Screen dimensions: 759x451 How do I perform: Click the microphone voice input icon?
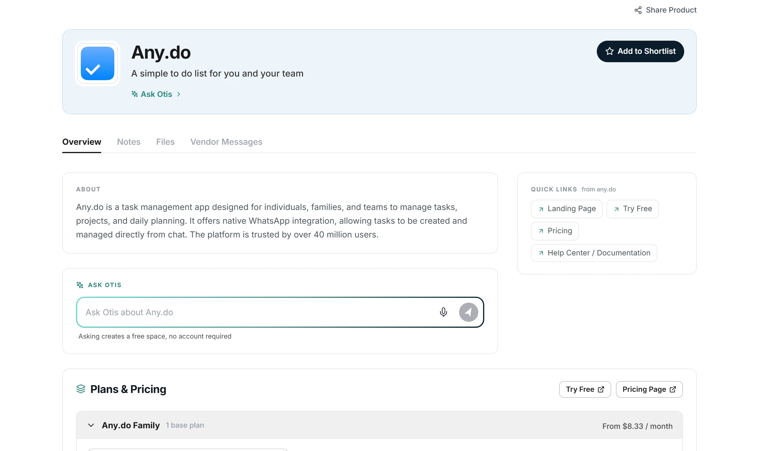coord(443,312)
